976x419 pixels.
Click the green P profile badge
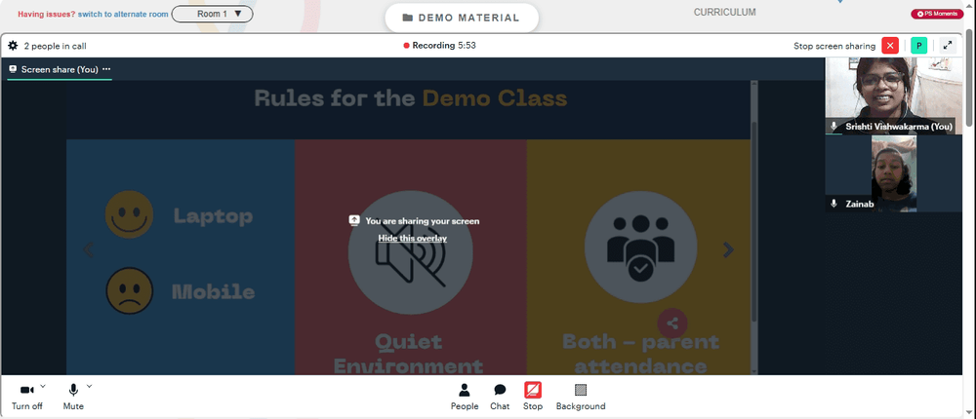point(918,46)
